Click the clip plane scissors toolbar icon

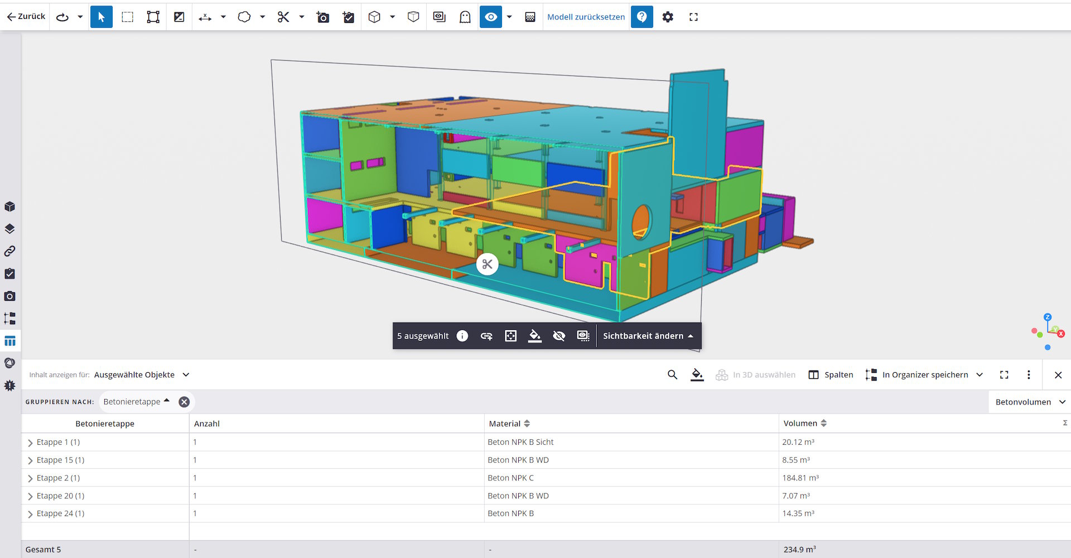click(x=283, y=17)
